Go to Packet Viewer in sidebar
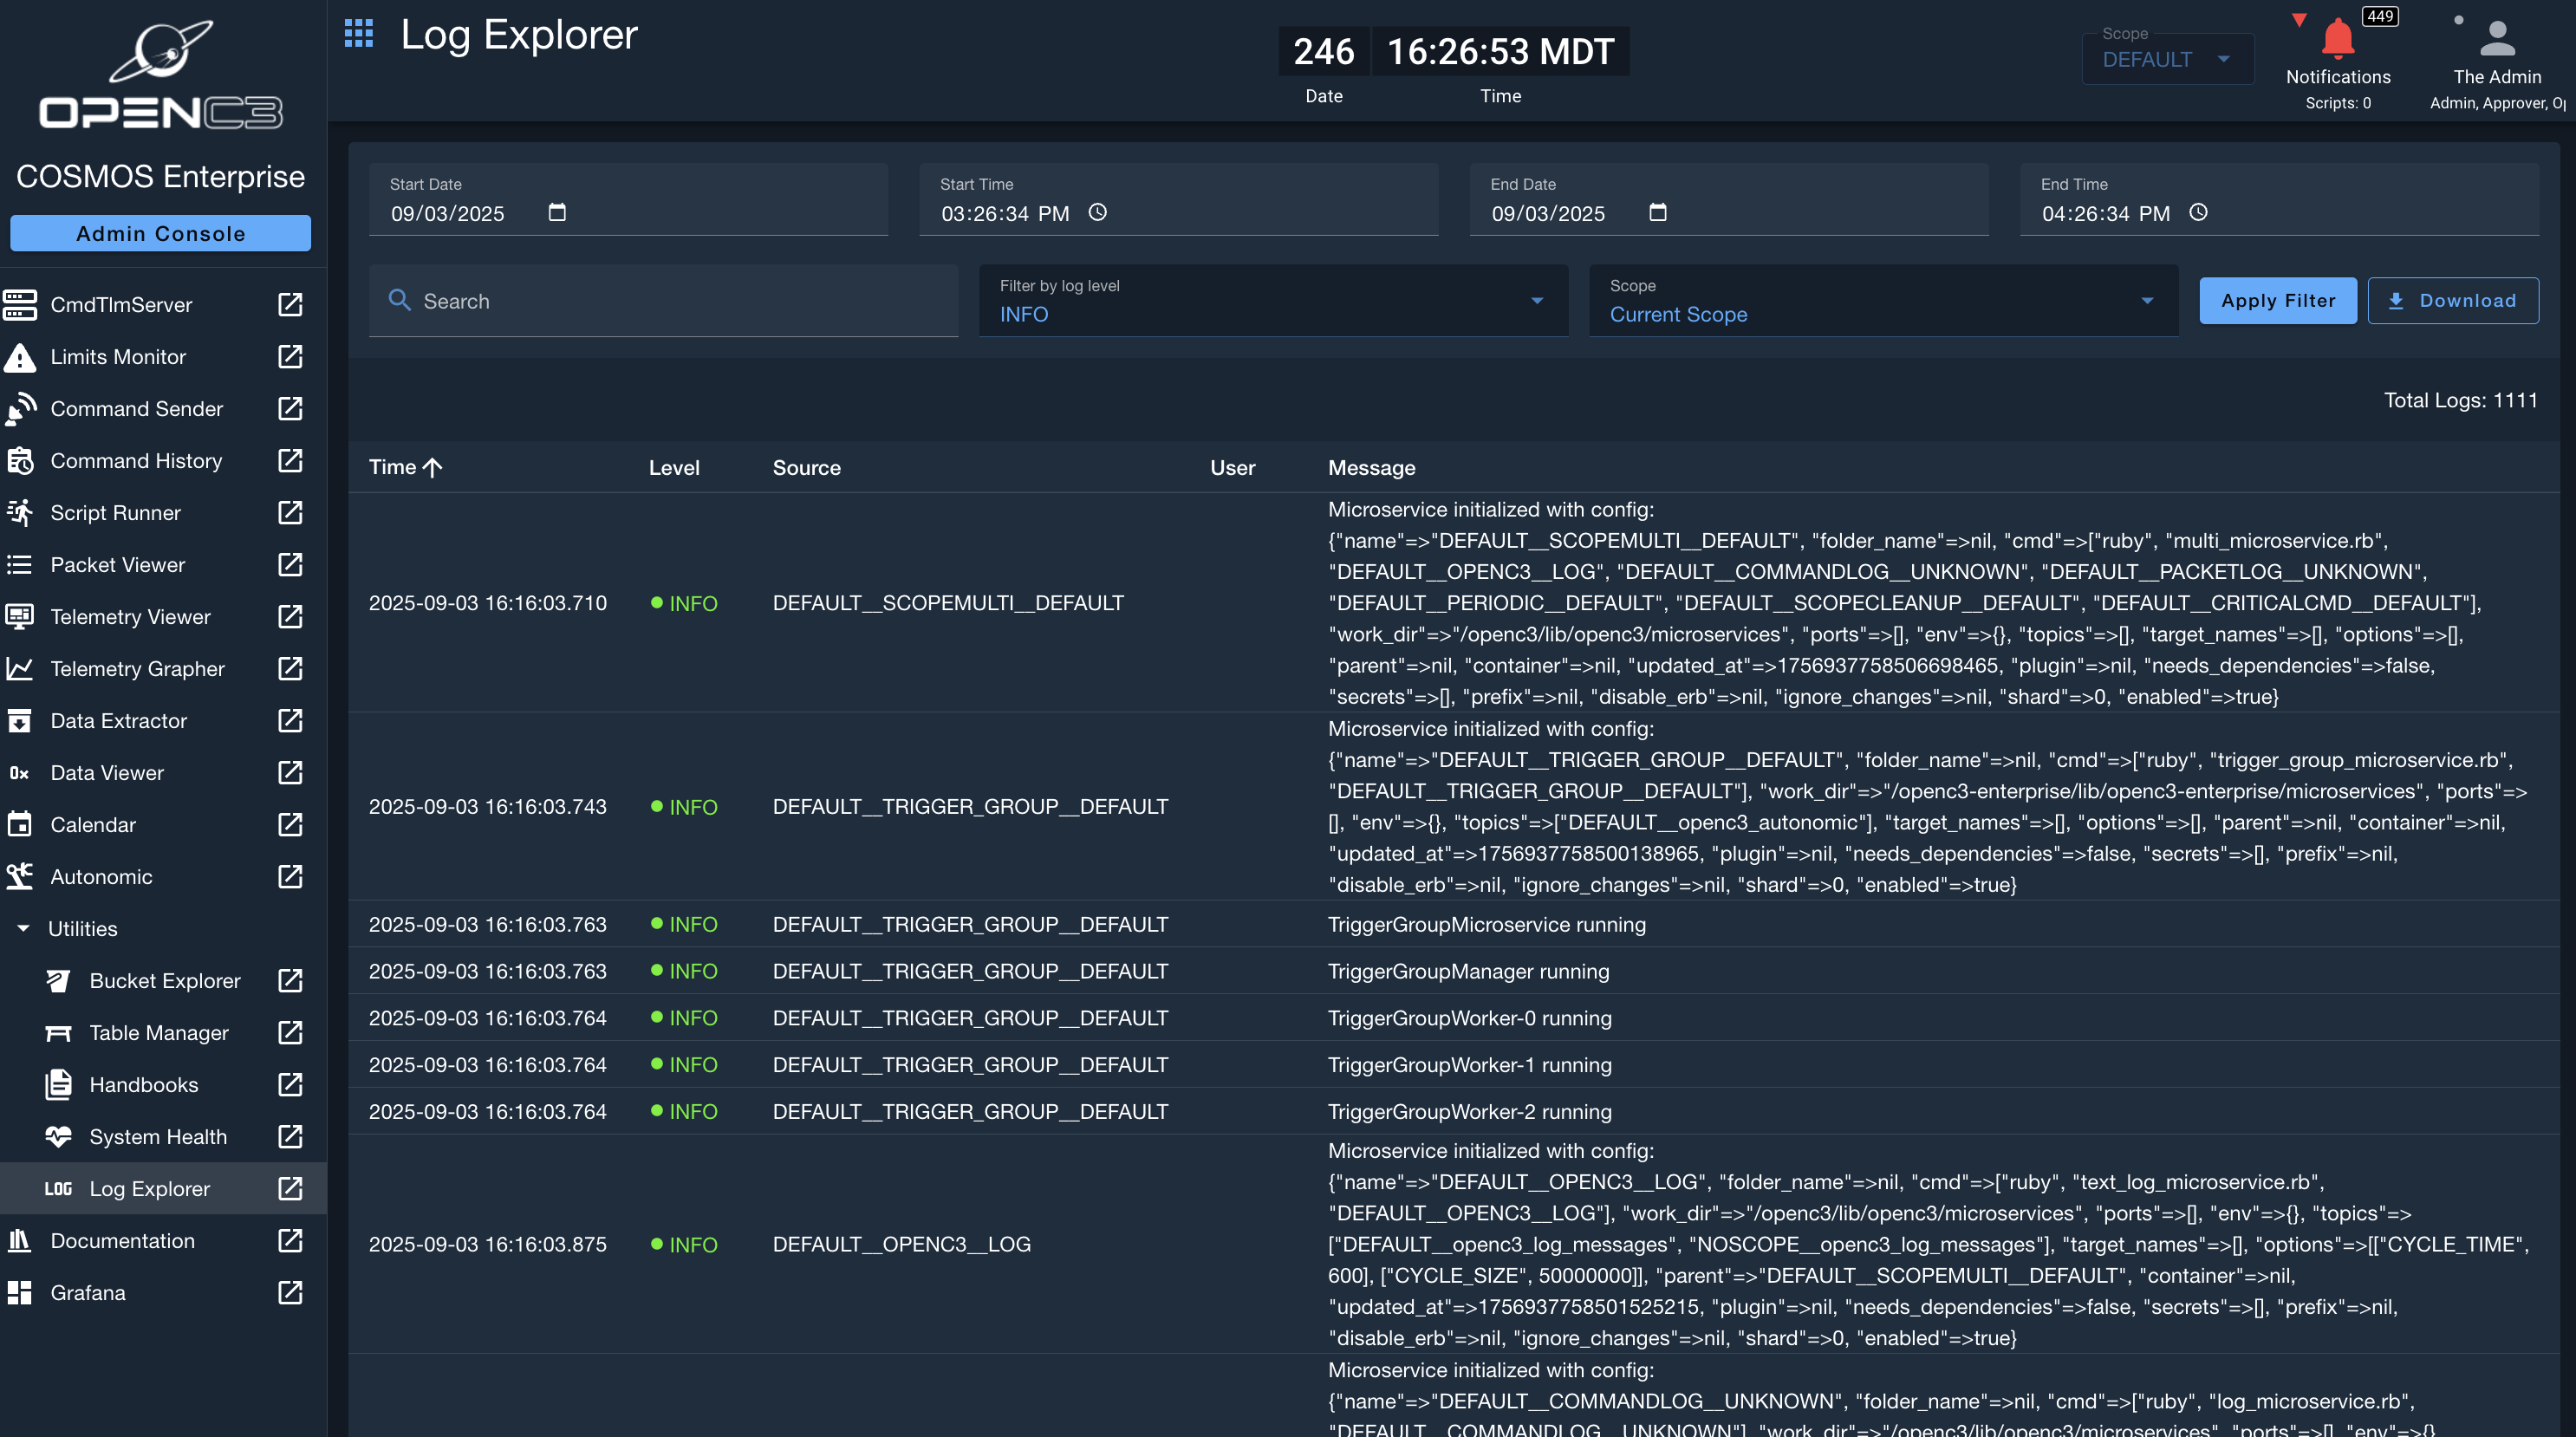This screenshot has height=1437, width=2576. click(x=117, y=565)
